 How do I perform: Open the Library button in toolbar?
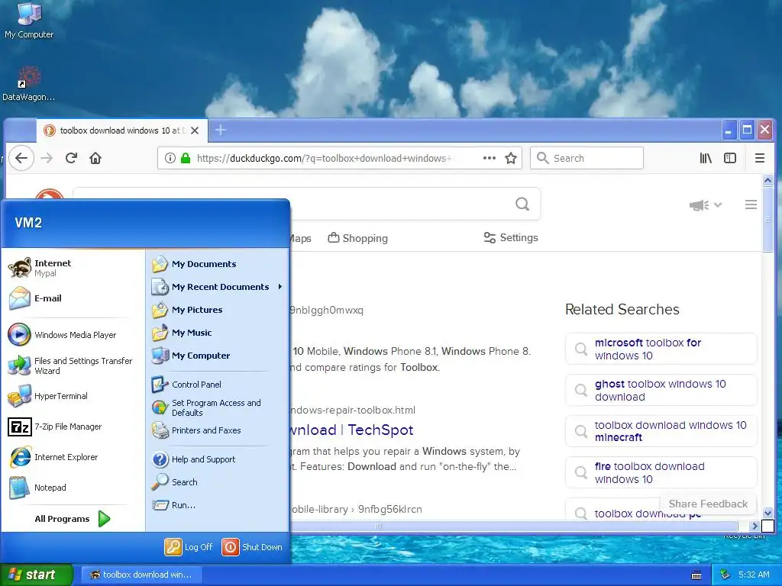[705, 158]
